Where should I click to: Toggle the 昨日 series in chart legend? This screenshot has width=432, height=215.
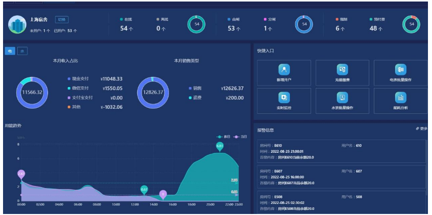coord(223,137)
